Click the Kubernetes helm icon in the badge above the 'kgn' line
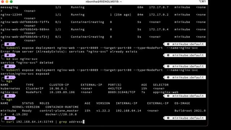The height and width of the screenshot is (130, 231). [168, 96]
